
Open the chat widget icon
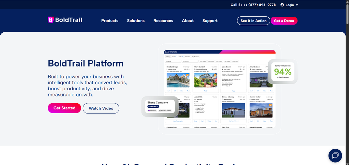(x=335, y=155)
